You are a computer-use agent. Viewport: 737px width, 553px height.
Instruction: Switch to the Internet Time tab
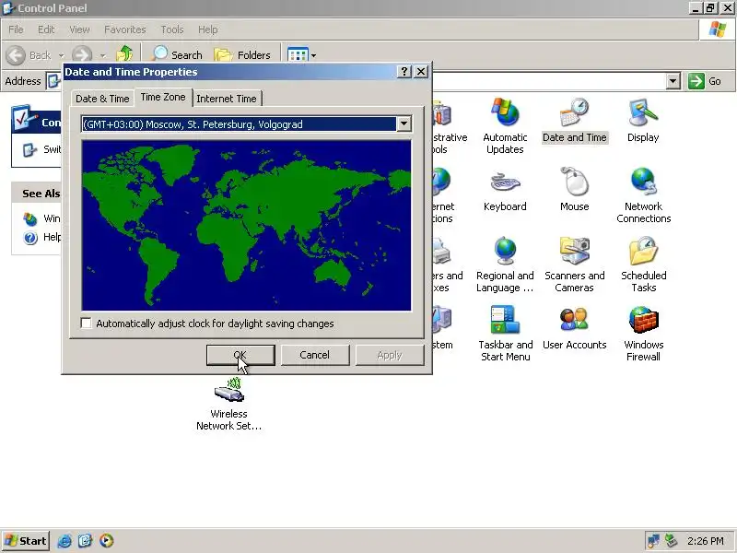click(x=227, y=99)
